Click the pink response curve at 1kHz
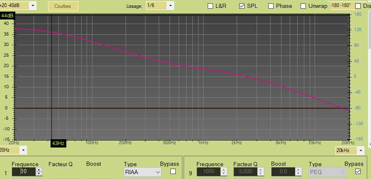 click(202, 69)
